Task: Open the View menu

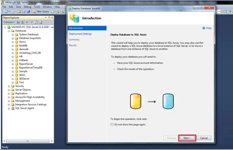Action: [18, 7]
